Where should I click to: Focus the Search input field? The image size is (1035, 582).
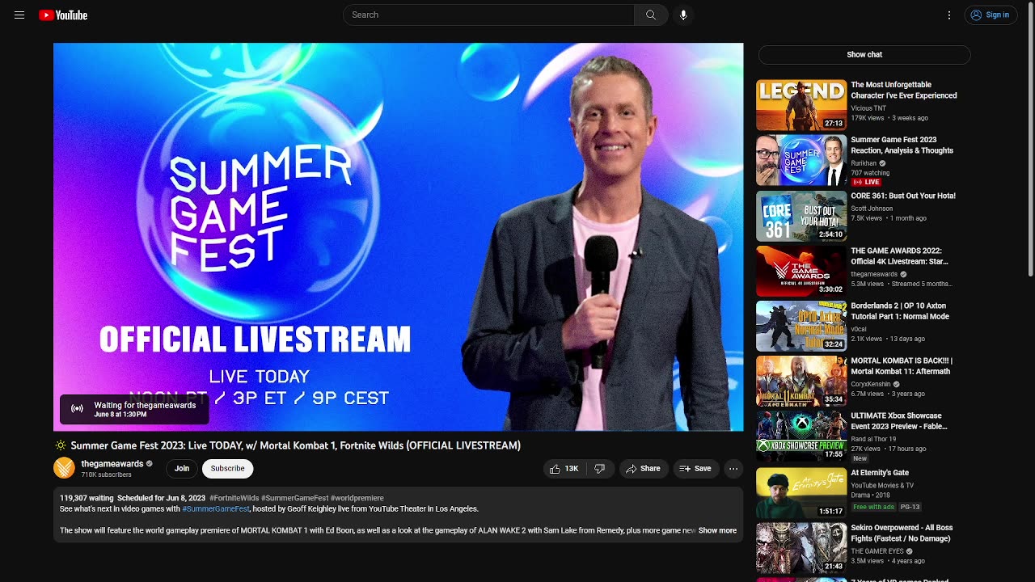pos(489,15)
